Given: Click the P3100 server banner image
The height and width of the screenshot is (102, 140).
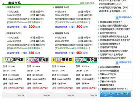Looking at the screenshot, I should [13, 60].
